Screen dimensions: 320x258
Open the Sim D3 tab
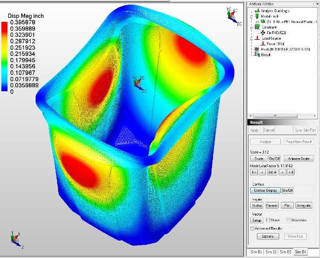coord(285,252)
